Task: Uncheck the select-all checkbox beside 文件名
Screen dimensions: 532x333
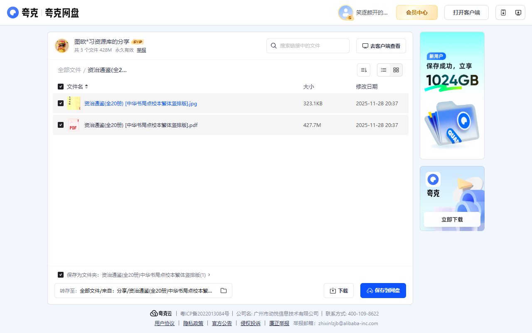Action: 60,86
